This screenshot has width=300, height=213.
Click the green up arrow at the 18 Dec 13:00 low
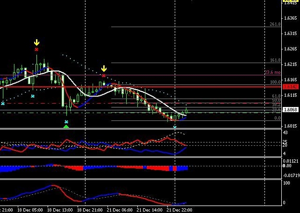66,127
